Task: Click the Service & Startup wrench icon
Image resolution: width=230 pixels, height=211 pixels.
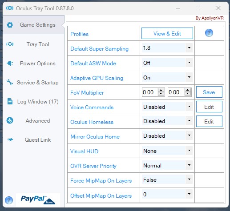Action: coord(10,82)
